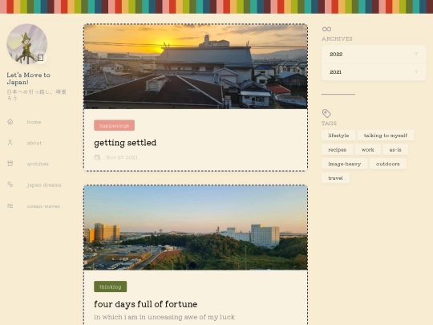Click the archives box icon in sidebar
433x325 pixels.
click(x=10, y=164)
